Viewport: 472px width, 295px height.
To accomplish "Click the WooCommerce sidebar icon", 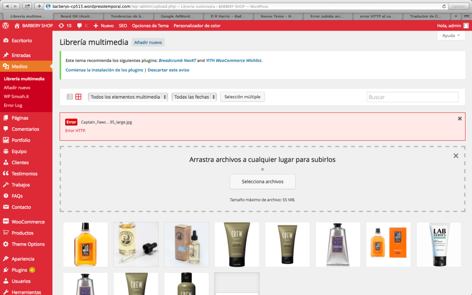I will (x=6, y=221).
